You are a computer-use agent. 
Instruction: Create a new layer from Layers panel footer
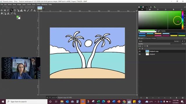141,98
